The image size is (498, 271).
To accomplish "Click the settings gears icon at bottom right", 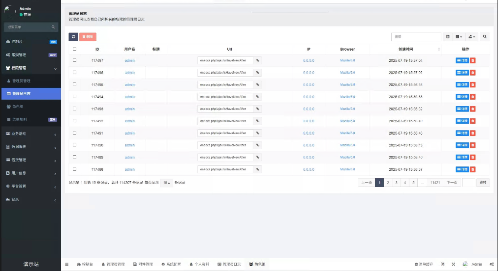I will (x=492, y=264).
